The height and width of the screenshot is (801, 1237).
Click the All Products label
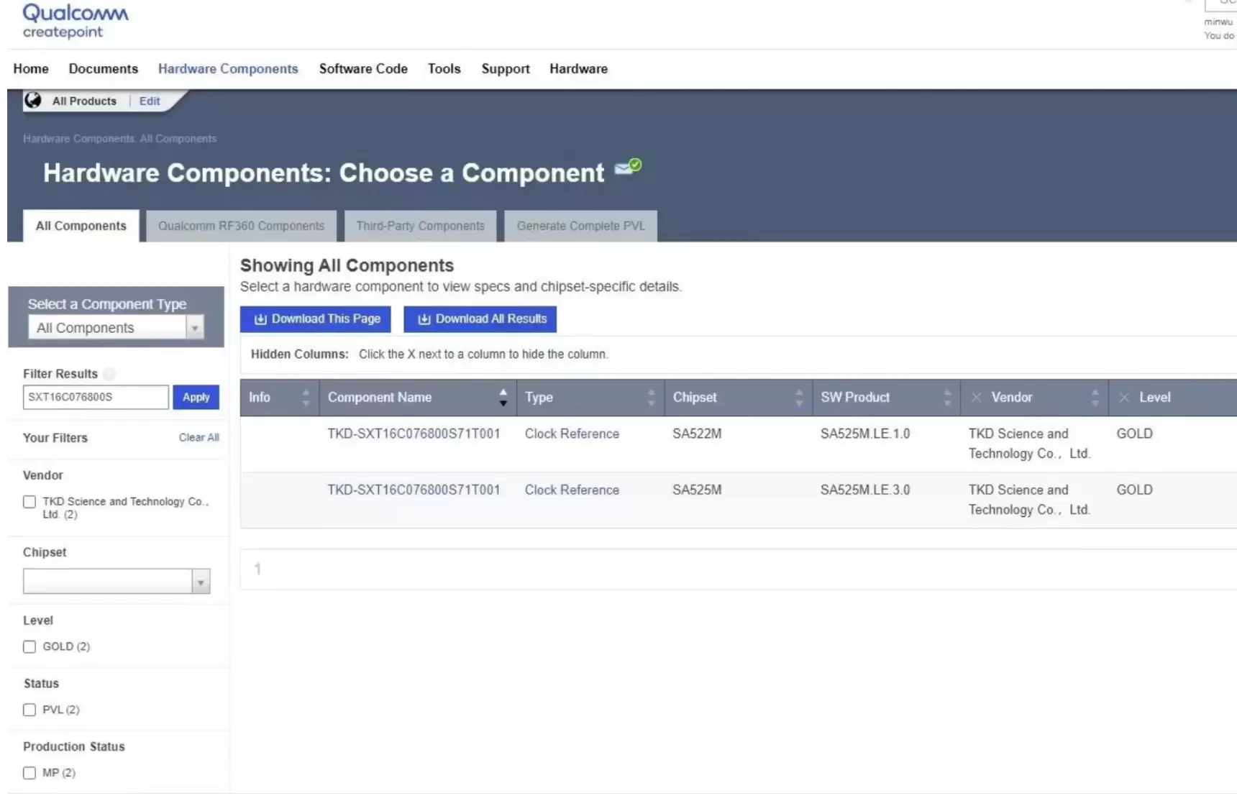84,101
